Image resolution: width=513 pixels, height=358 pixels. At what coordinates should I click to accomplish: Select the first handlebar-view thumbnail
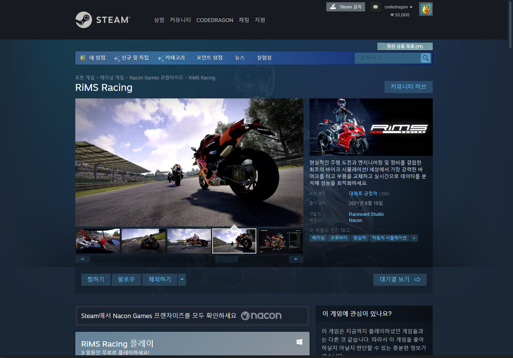98,241
